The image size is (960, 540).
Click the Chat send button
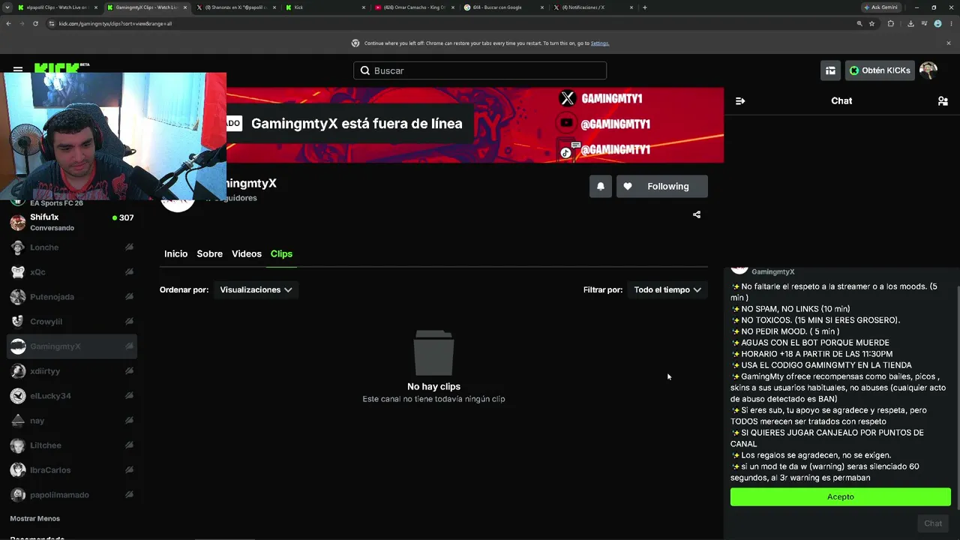(933, 523)
